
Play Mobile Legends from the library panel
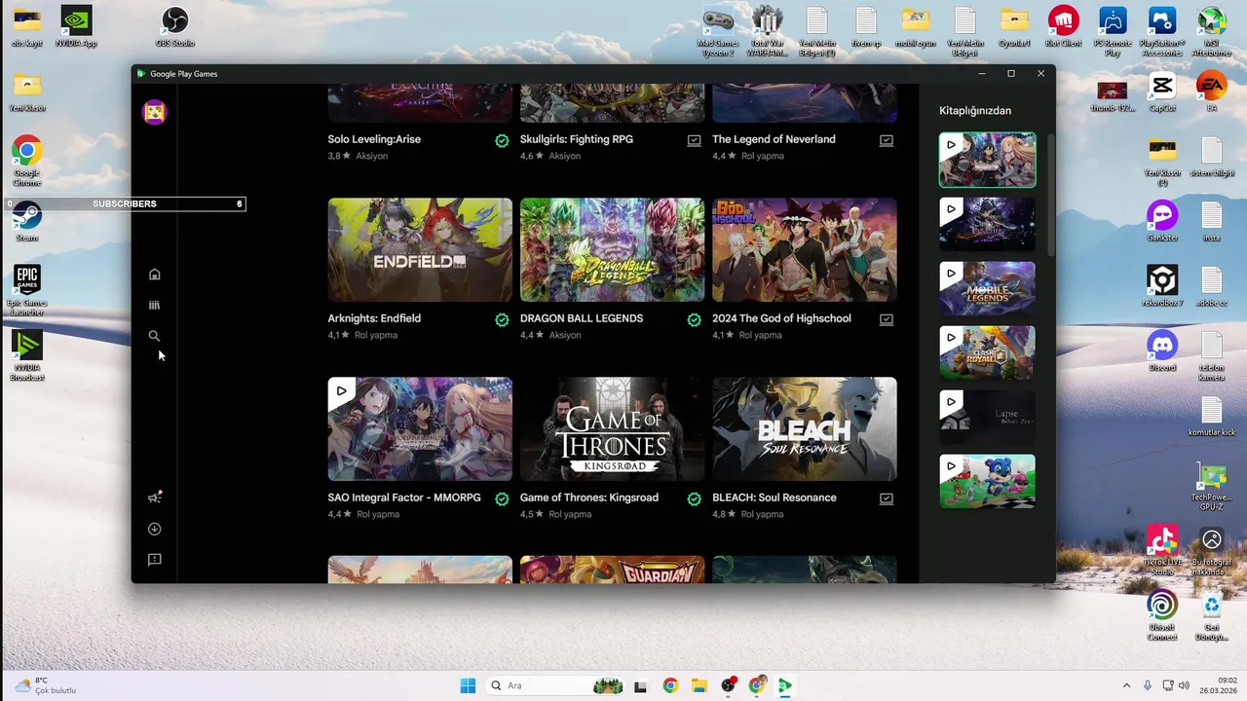tap(951, 274)
